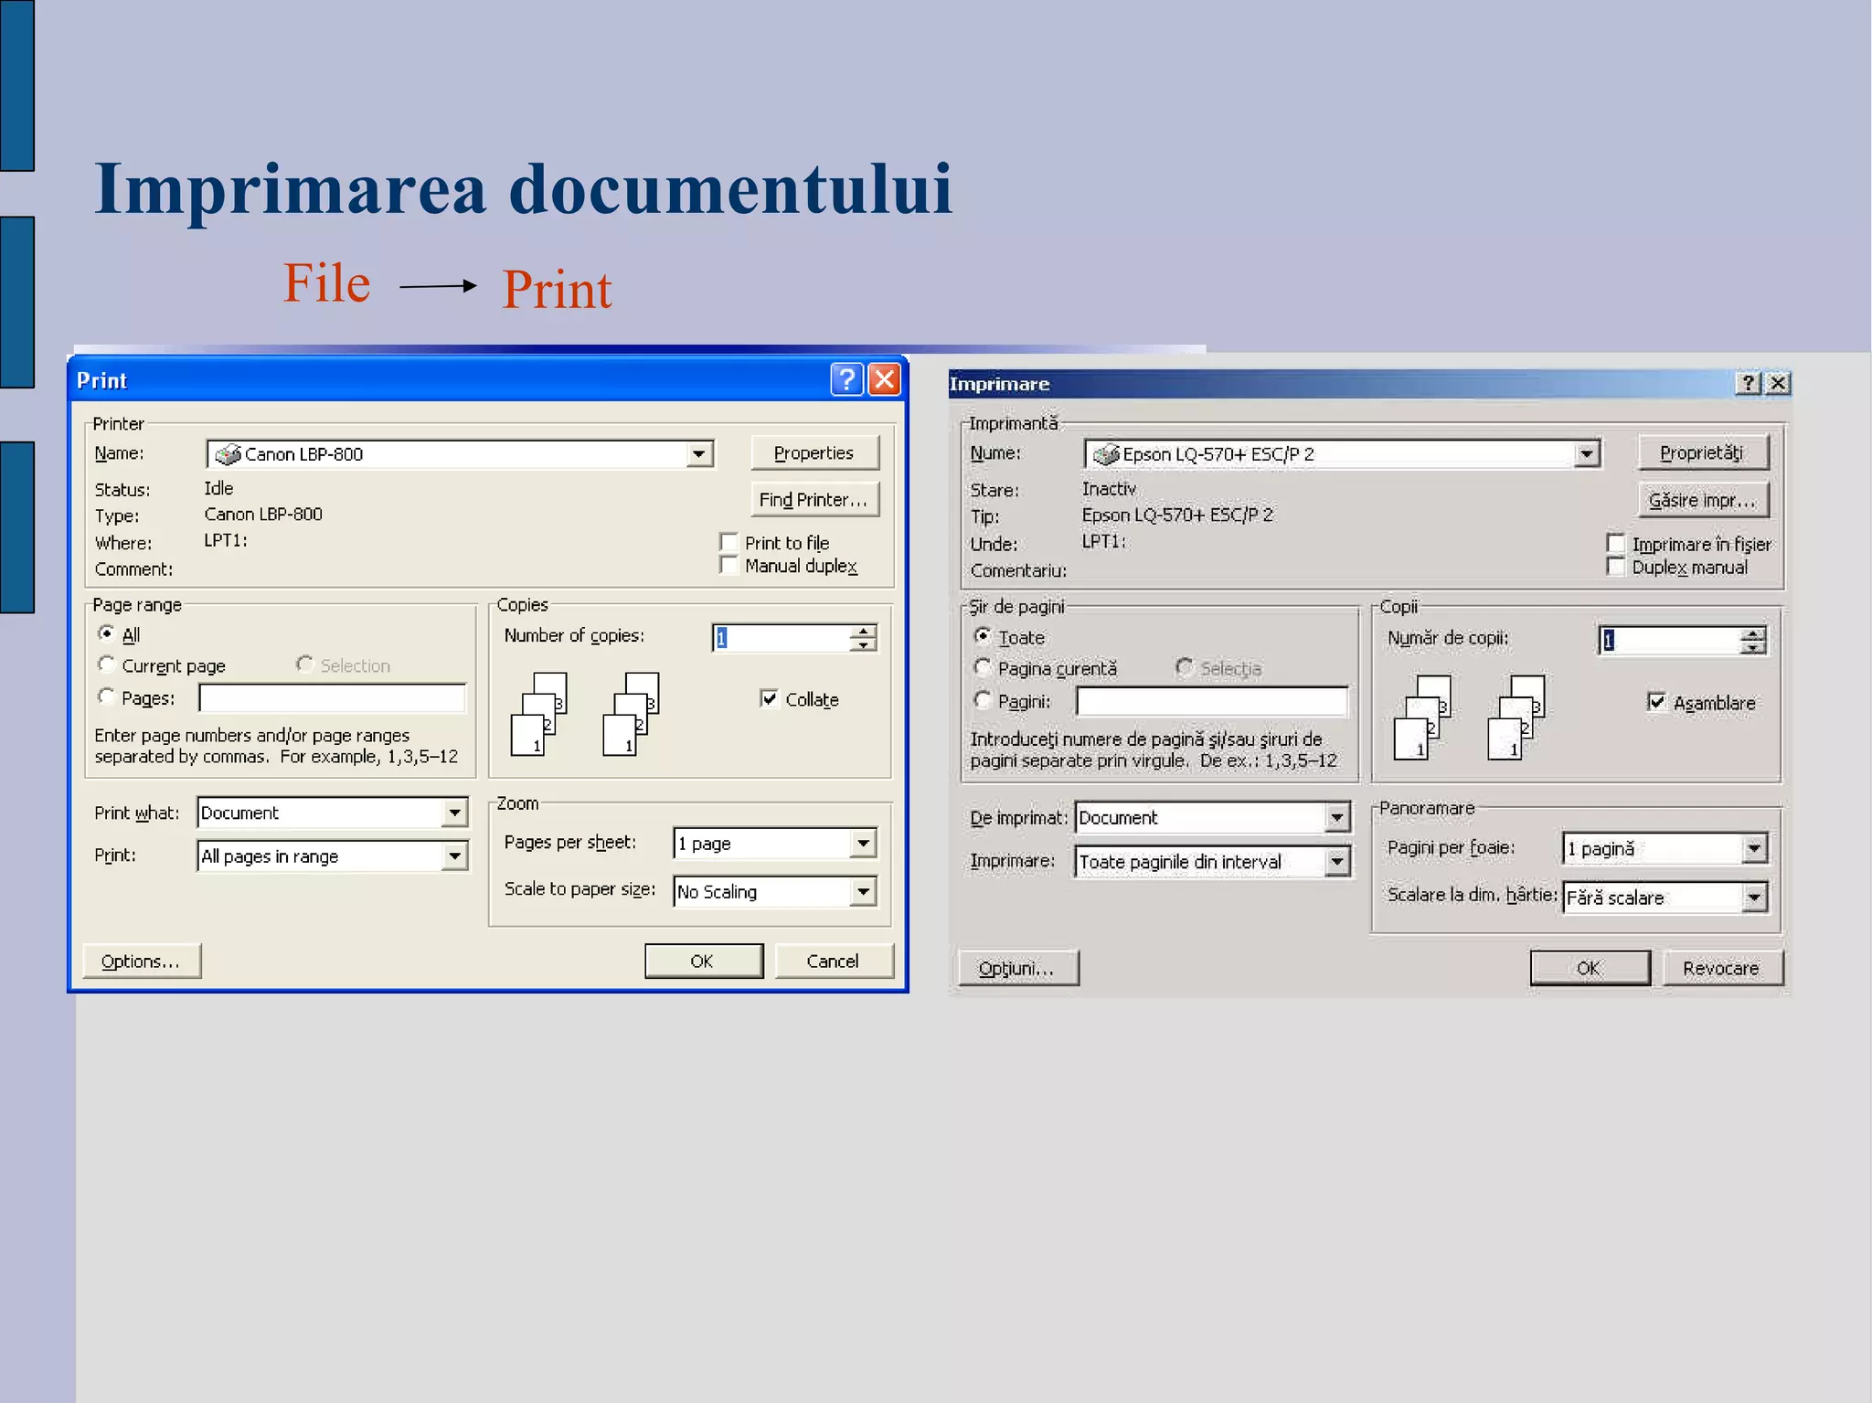Increase Number of copies with up arrow

(863, 631)
